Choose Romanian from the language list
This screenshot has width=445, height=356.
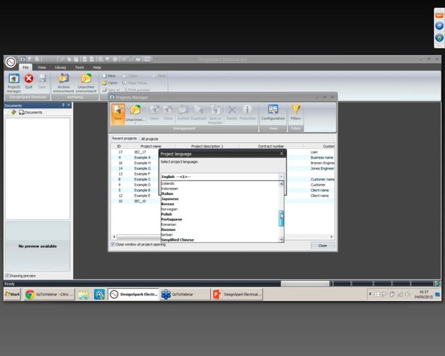169,224
